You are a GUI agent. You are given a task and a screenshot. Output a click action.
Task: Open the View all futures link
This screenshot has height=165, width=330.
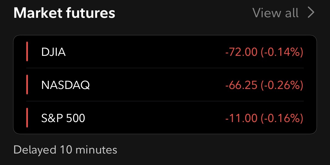click(x=275, y=13)
